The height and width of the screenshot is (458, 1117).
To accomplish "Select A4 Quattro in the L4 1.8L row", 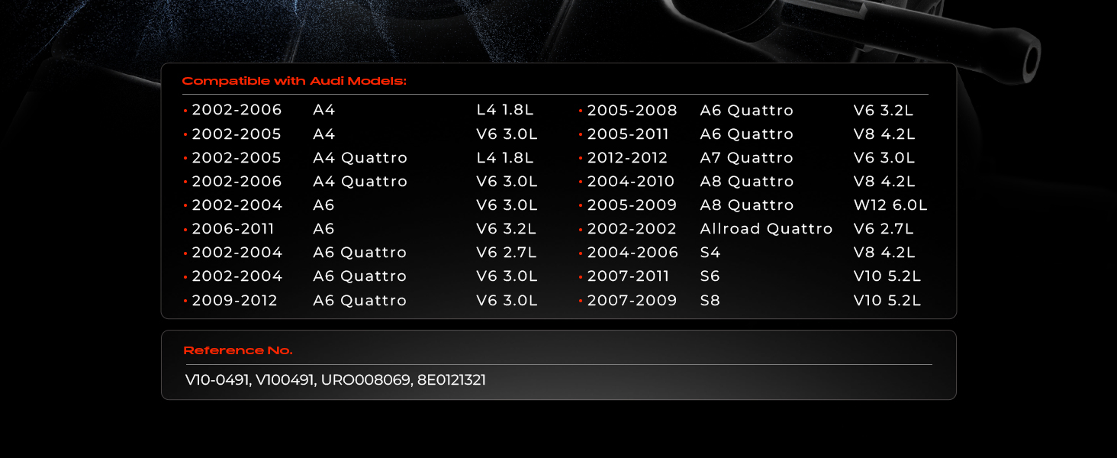I will (x=360, y=158).
